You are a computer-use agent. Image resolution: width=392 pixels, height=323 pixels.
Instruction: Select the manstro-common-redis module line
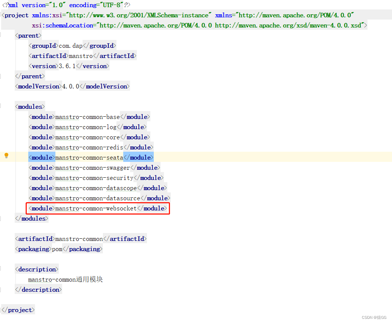[x=91, y=148]
